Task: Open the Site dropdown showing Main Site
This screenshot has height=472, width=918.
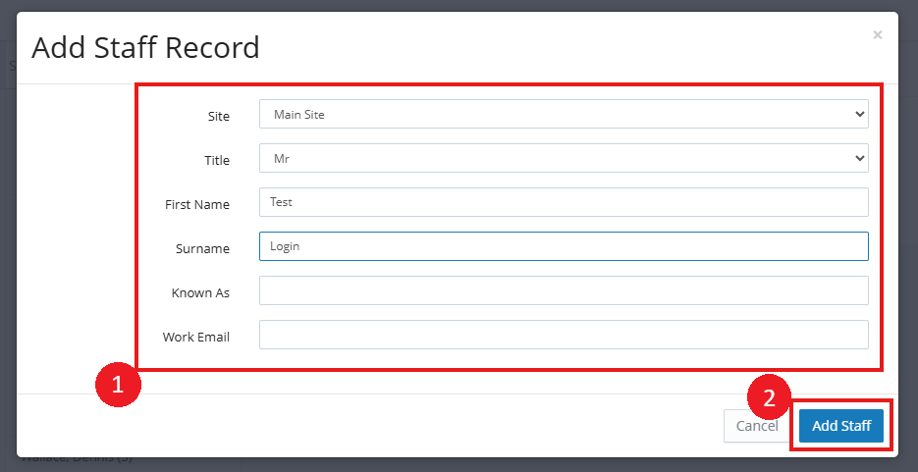Action: [x=564, y=114]
